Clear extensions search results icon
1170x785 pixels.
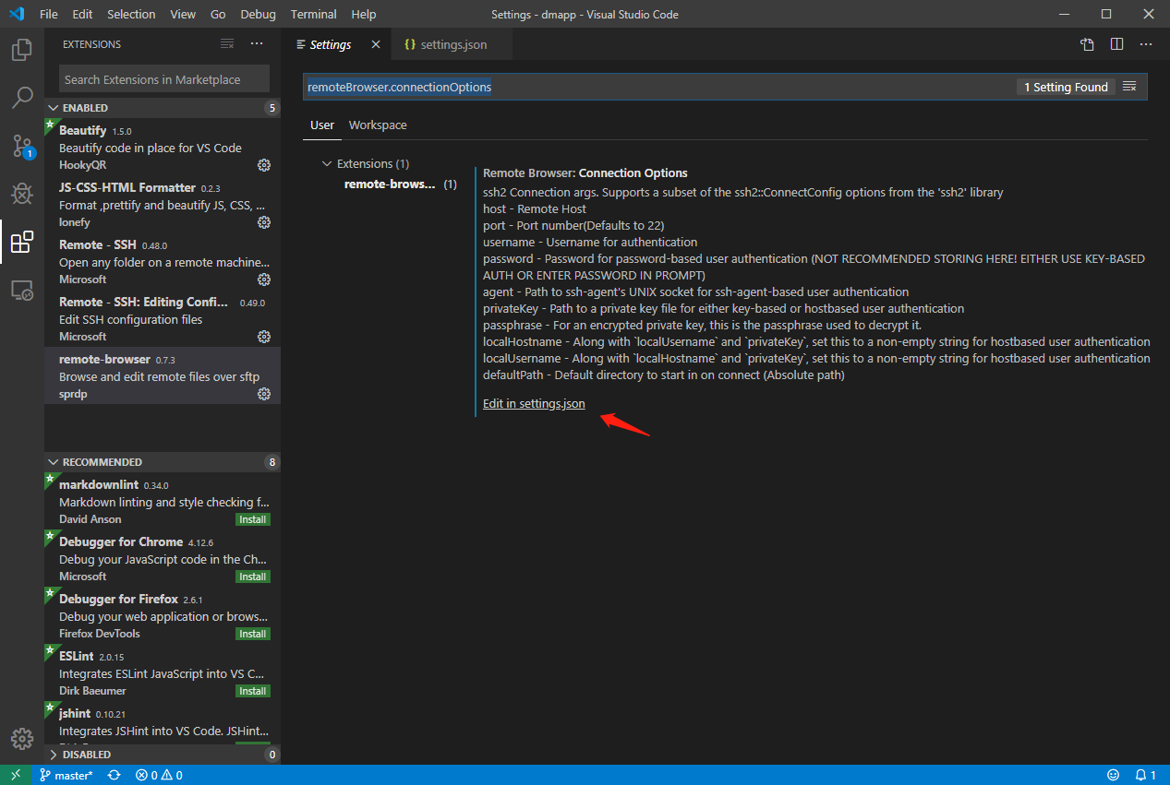click(x=227, y=44)
